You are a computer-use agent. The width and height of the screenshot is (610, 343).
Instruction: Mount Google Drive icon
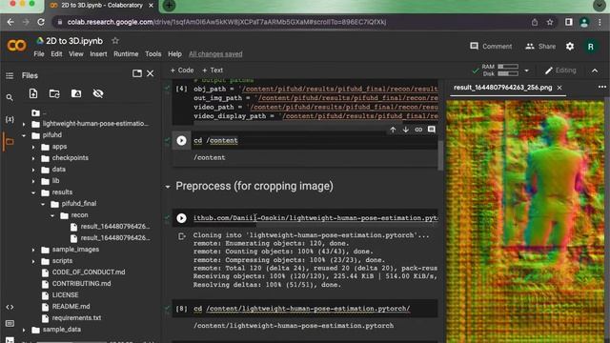(x=76, y=93)
